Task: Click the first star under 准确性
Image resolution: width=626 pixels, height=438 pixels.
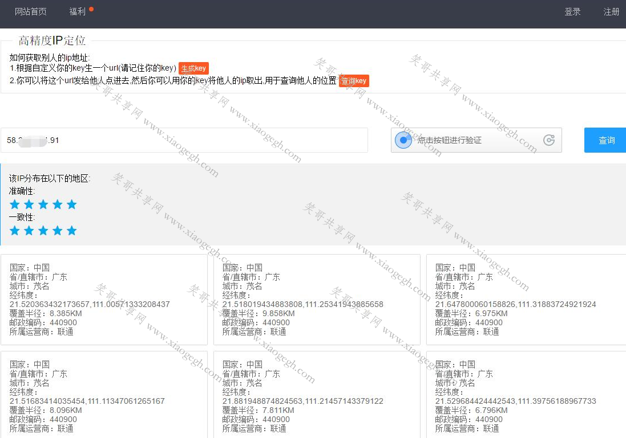Action: click(15, 204)
